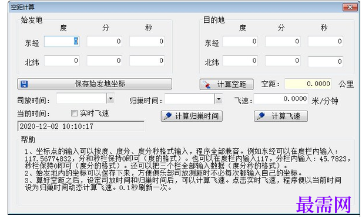The image size is (362, 223).
Task: Click the 始发地 group label
Action: [32, 20]
